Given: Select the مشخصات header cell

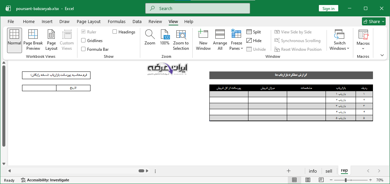Looking at the screenshot, I should 307,88.
